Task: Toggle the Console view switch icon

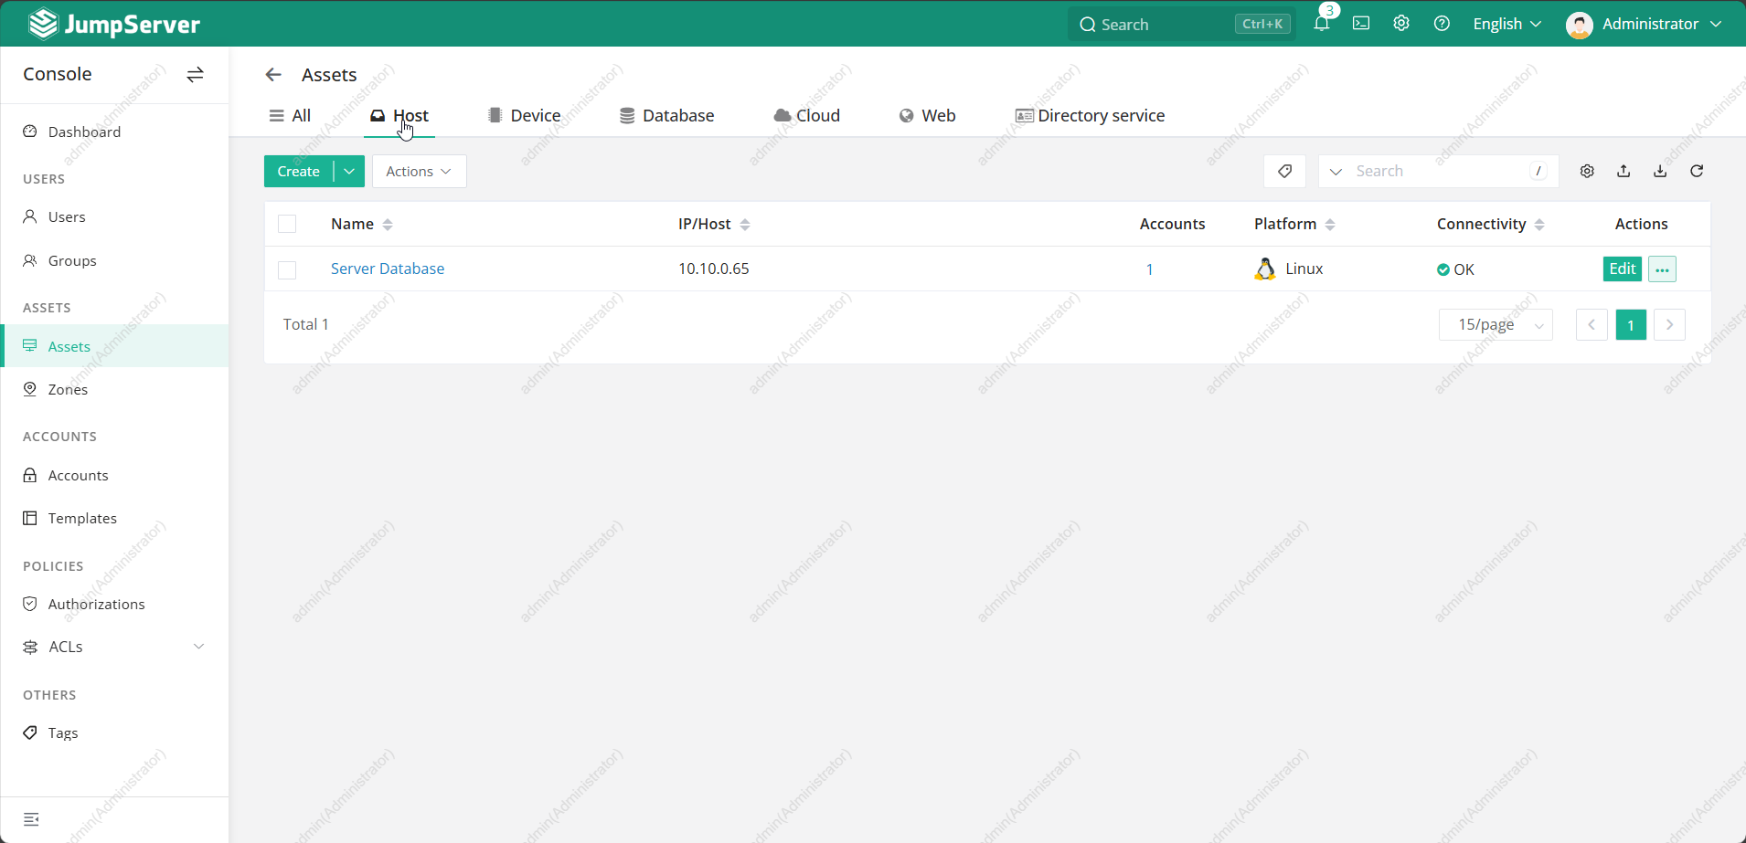Action: pos(195,75)
